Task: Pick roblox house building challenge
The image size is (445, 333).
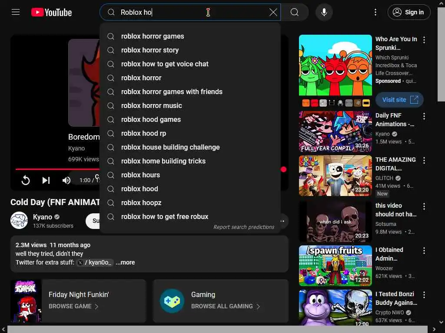Action: coord(190,147)
